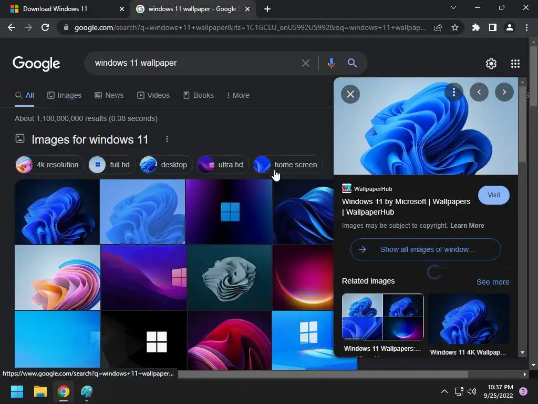The width and height of the screenshot is (538, 404).
Task: Focus the browser address bar
Action: point(250,27)
